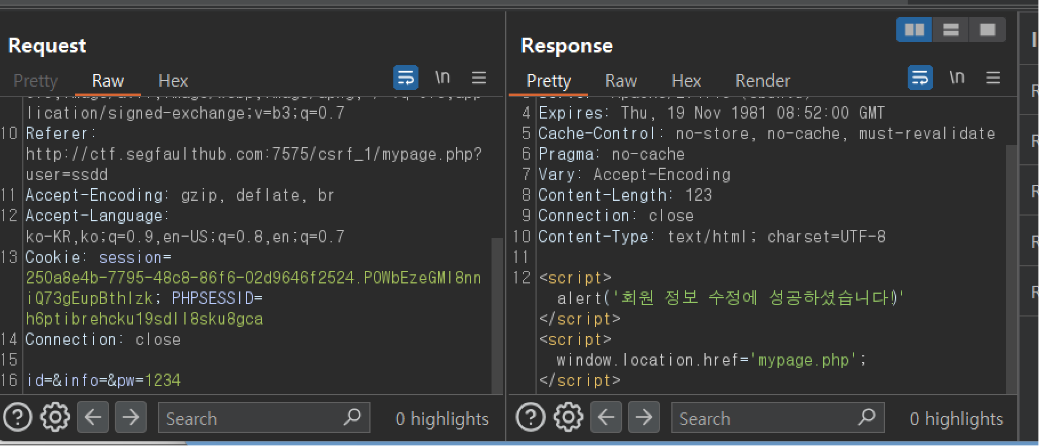Screen dimensions: 1039x446
Task: Toggle non-printable characters in Request panel
Action: point(442,78)
